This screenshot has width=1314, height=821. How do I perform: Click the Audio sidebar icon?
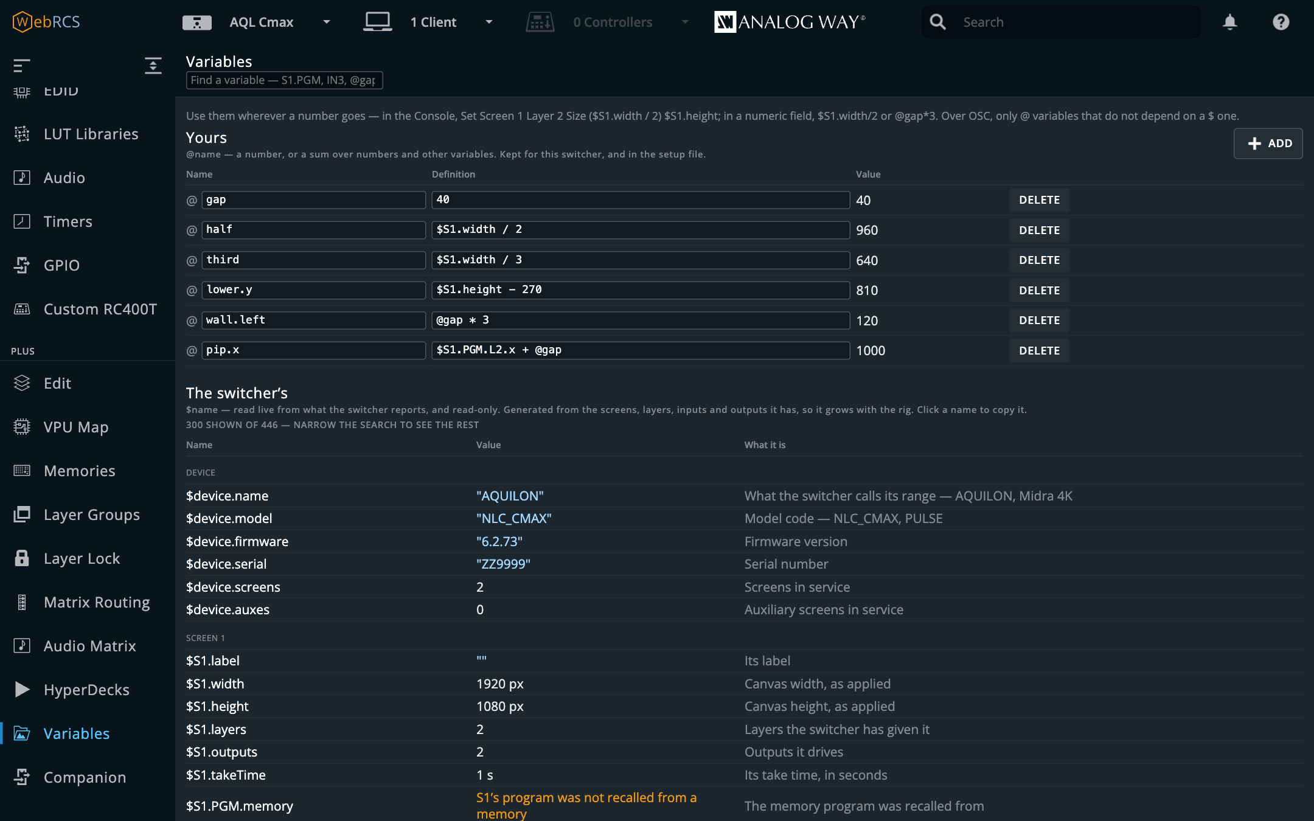pyautogui.click(x=22, y=178)
